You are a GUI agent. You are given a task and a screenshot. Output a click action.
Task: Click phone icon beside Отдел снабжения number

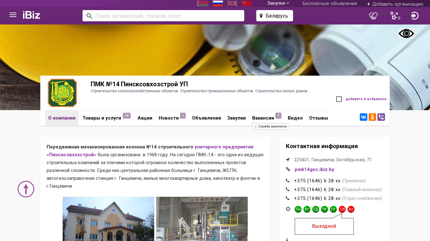288,198
